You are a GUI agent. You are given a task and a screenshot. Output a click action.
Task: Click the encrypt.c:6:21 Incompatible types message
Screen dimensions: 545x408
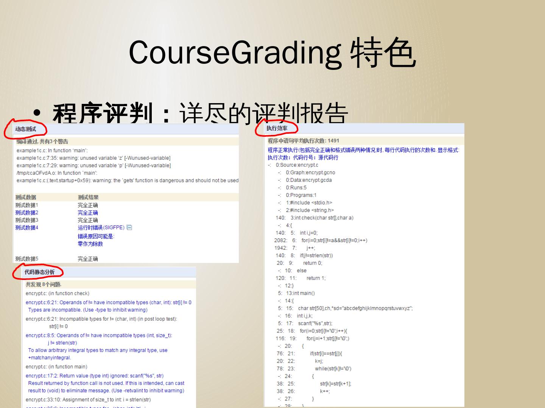pyautogui.click(x=101, y=319)
